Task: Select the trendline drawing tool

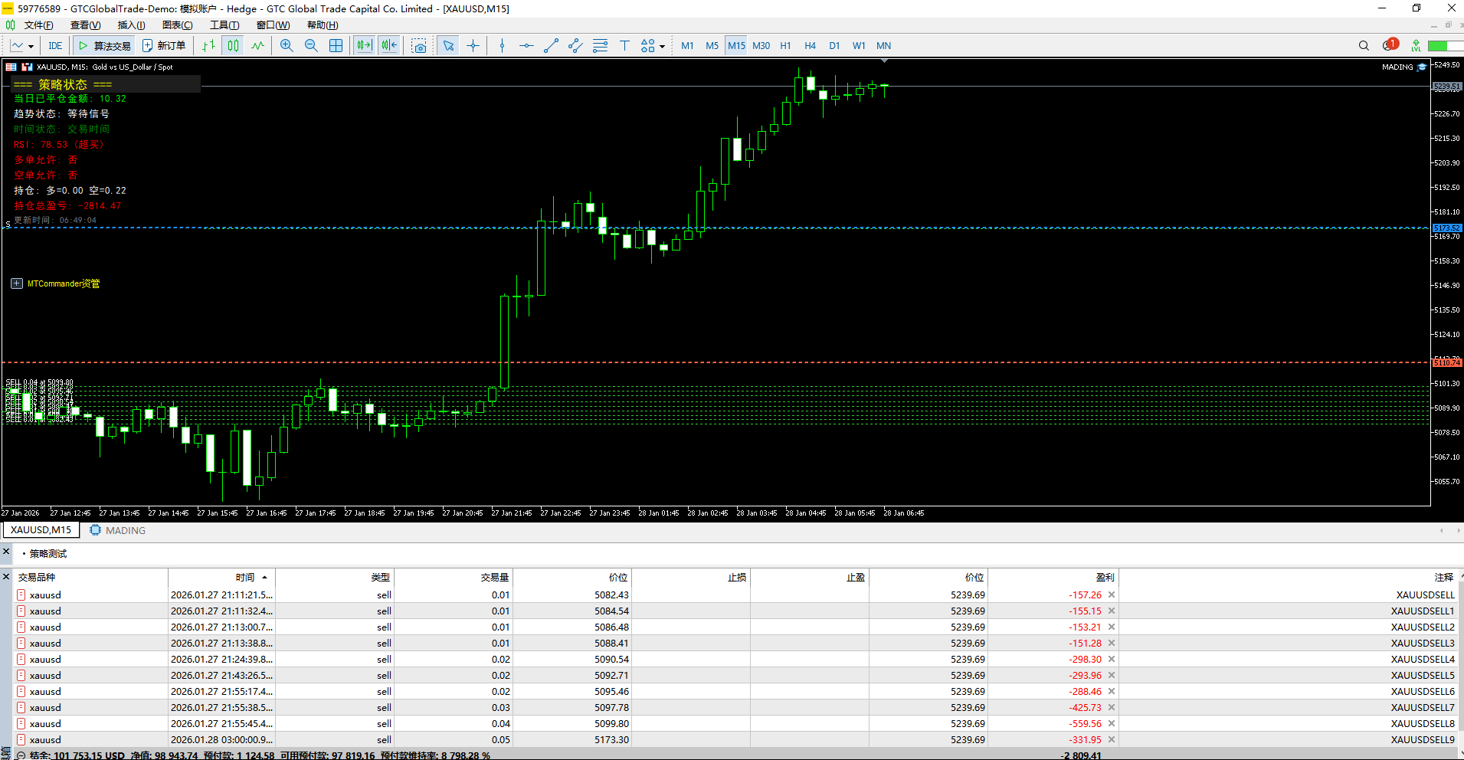Action: [551, 46]
